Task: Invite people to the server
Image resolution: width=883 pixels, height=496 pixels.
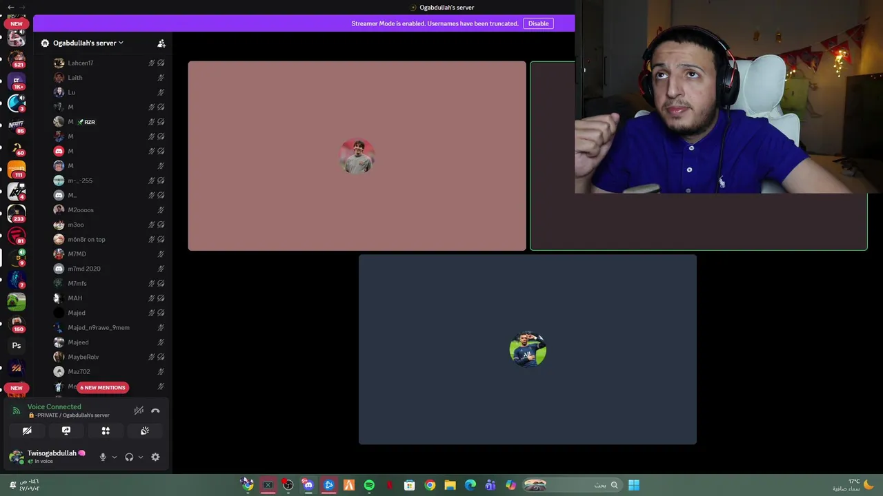Action: pos(161,43)
